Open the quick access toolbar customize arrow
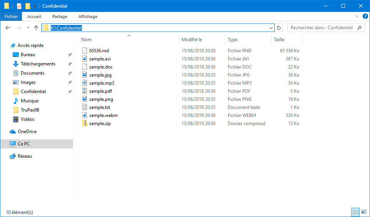The image size is (370, 217). pyautogui.click(x=35, y=7)
